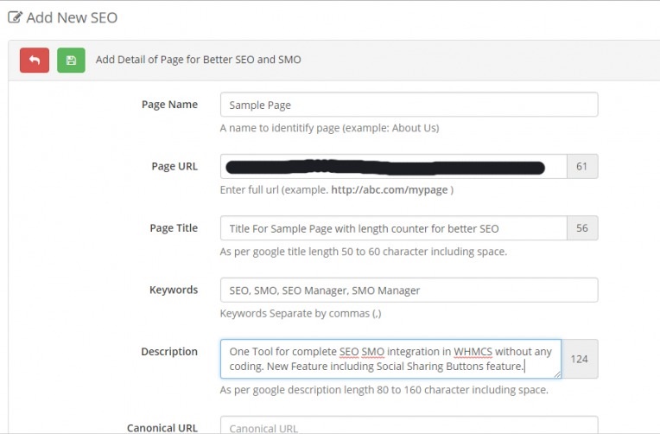The height and width of the screenshot is (434, 660).
Task: Click the Page Title label
Action: coord(174,228)
